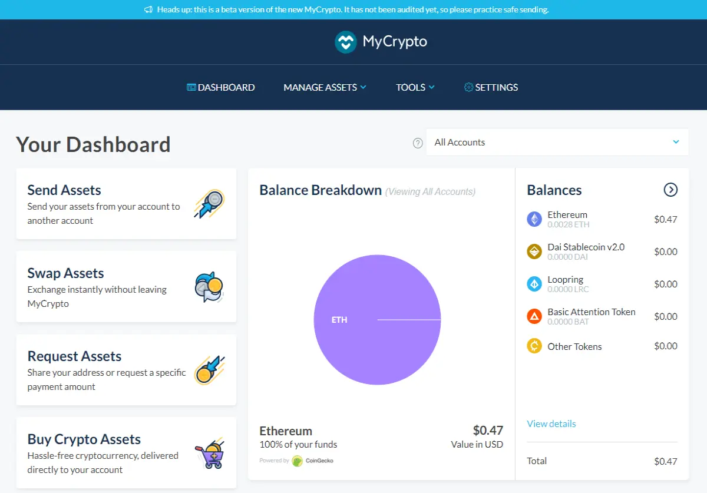This screenshot has width=707, height=493.
Task: Click the Ethereum token icon
Action: (534, 220)
